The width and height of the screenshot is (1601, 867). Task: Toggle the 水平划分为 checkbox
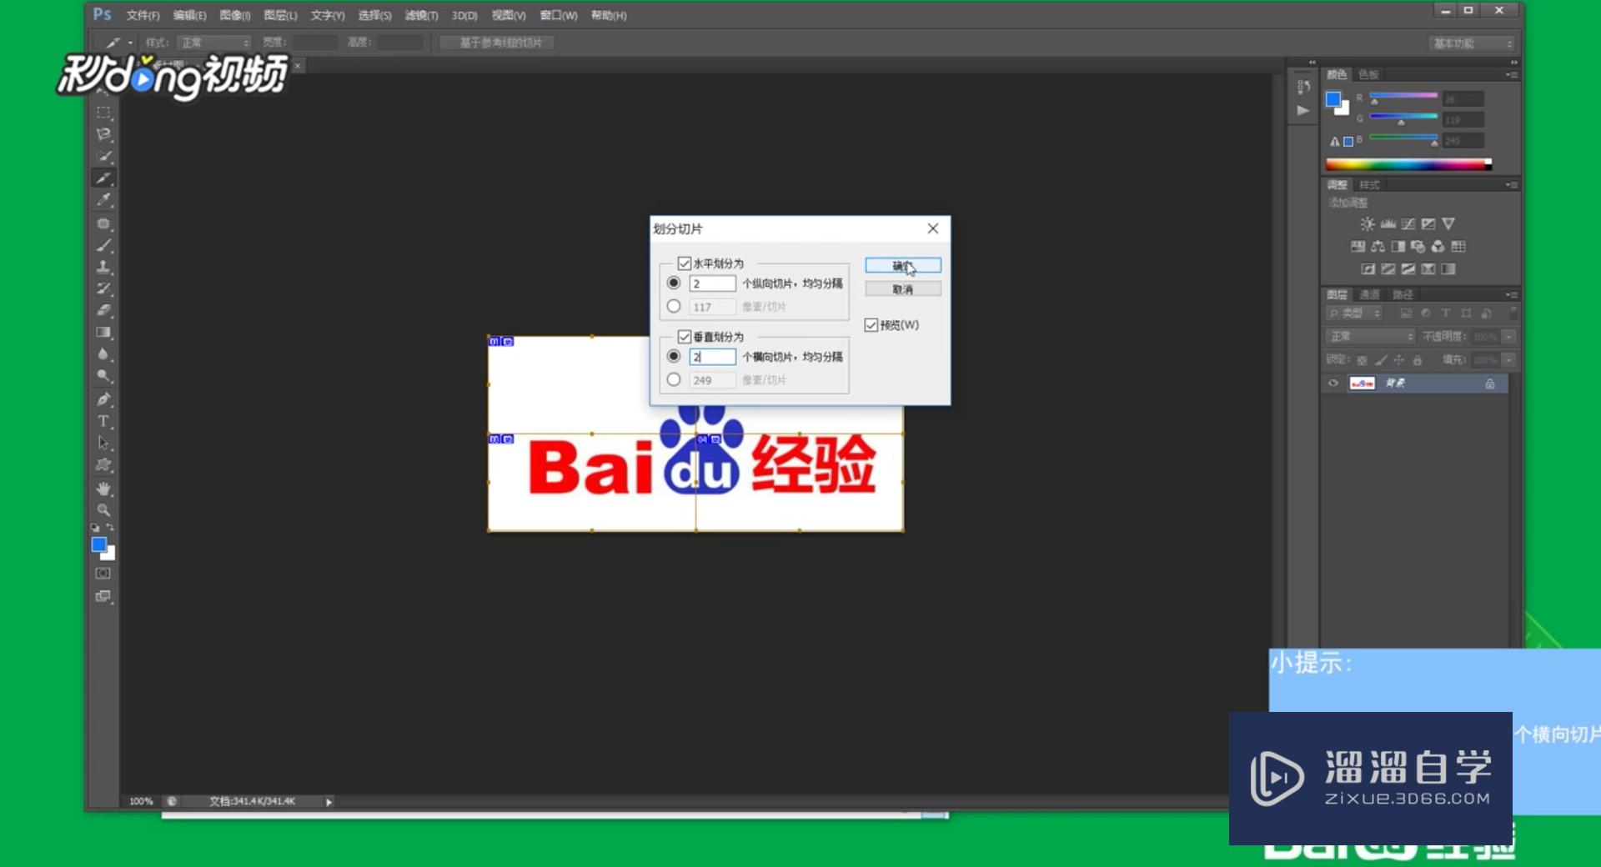coord(685,263)
